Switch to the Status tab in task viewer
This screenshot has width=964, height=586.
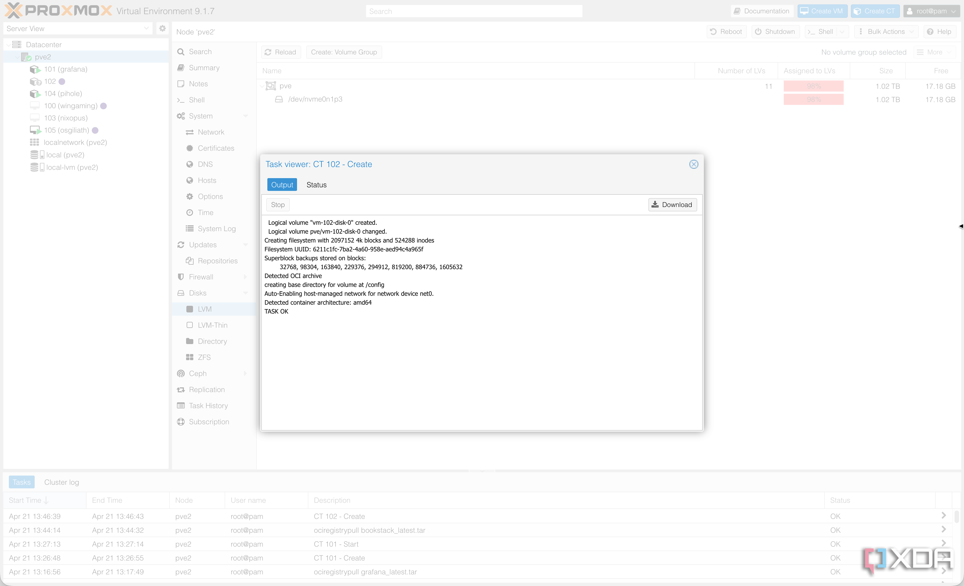coord(316,185)
